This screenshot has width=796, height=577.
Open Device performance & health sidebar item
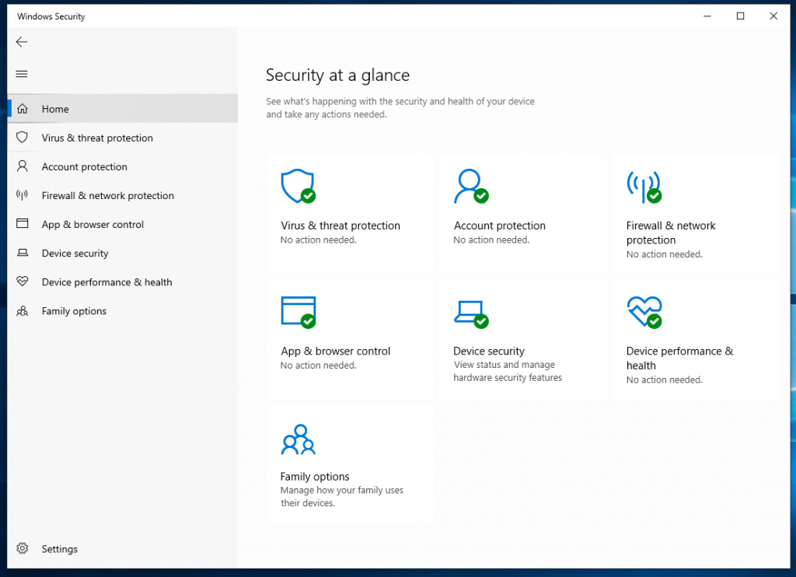pos(123,282)
